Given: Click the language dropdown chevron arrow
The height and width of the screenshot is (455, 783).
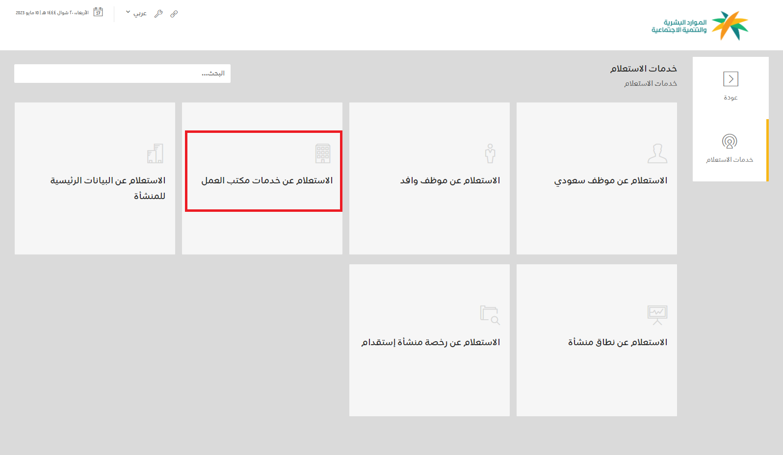Looking at the screenshot, I should [x=128, y=12].
